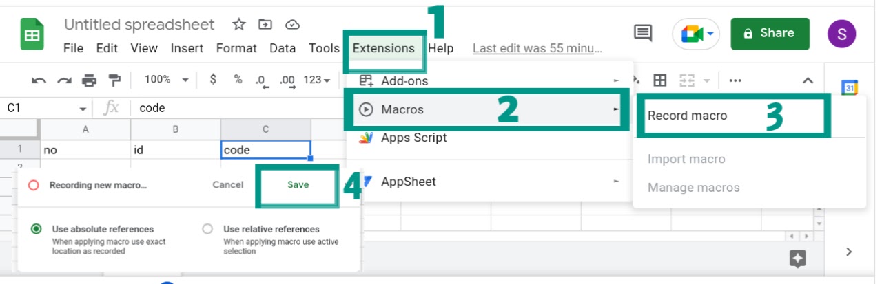Open the comment history icon

coord(643,33)
